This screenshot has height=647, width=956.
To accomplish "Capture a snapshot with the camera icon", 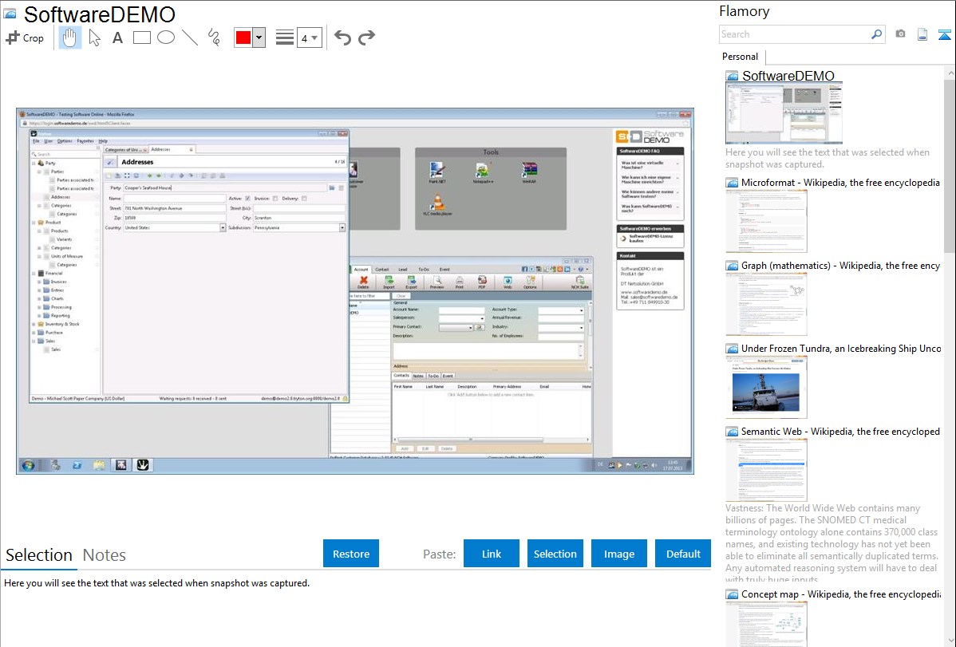I will click(900, 34).
